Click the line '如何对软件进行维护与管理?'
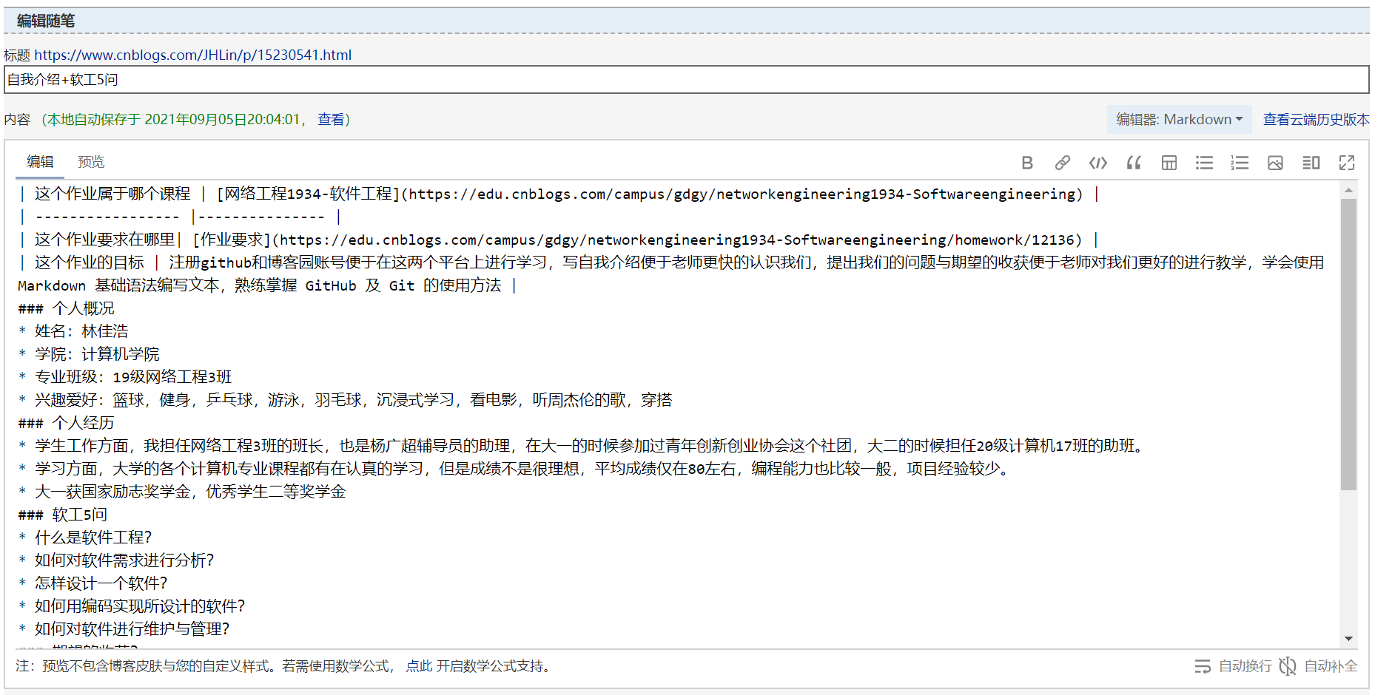The image size is (1375, 695). click(x=124, y=629)
